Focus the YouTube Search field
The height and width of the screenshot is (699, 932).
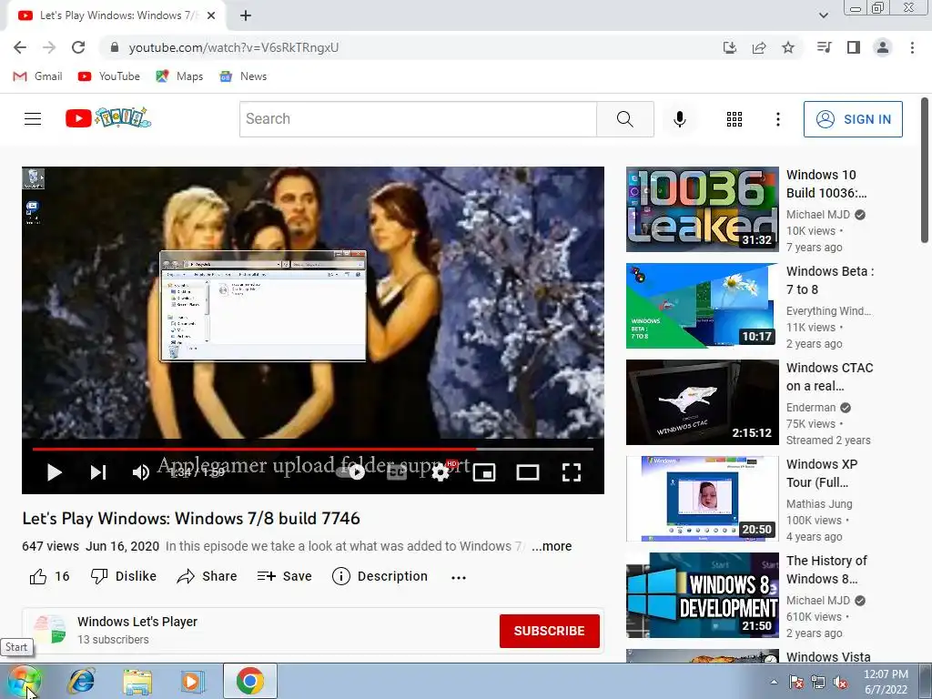click(418, 119)
